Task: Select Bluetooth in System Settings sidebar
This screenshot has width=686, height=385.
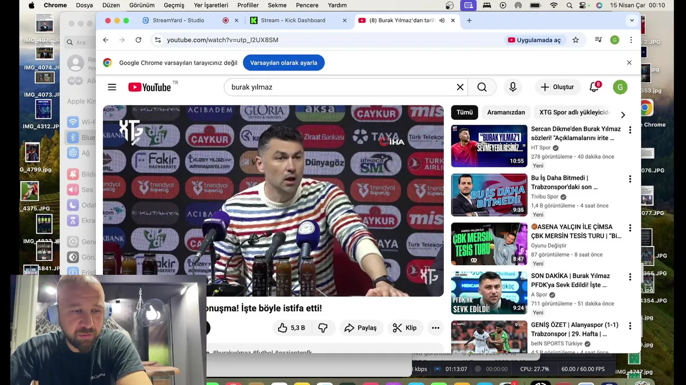Action: (x=80, y=137)
